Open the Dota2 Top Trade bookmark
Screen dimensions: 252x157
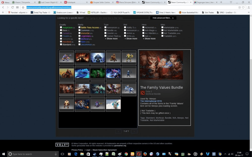click(41, 12)
